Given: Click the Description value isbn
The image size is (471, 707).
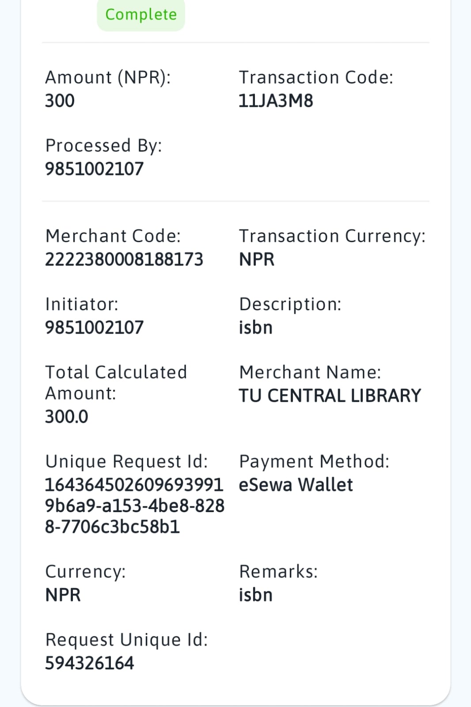Looking at the screenshot, I should coord(256,327).
